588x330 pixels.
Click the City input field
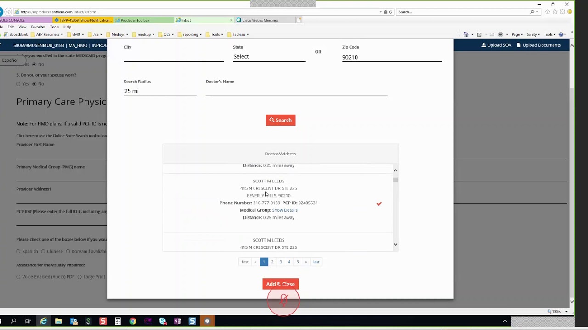174,56
